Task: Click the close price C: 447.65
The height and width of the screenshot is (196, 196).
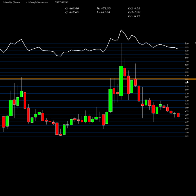Action: coord(72,13)
